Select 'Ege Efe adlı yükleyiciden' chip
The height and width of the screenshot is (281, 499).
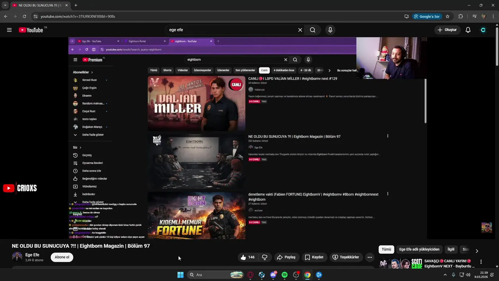tap(419, 249)
